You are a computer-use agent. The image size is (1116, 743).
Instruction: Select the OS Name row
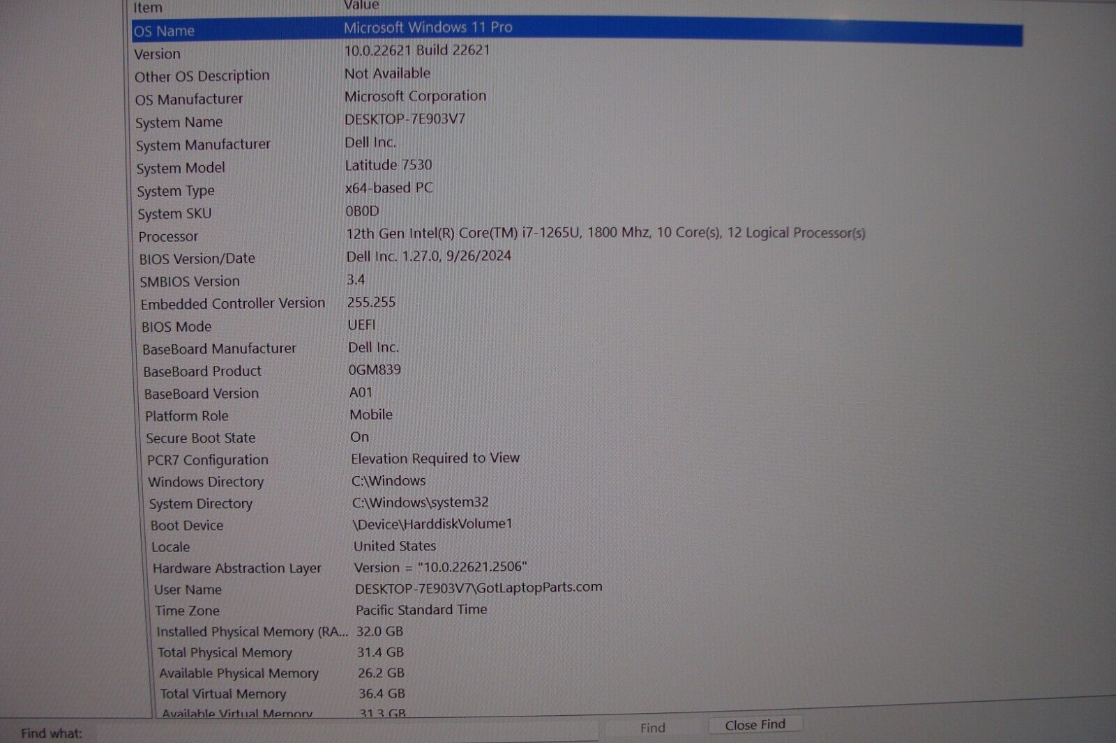[x=577, y=30]
